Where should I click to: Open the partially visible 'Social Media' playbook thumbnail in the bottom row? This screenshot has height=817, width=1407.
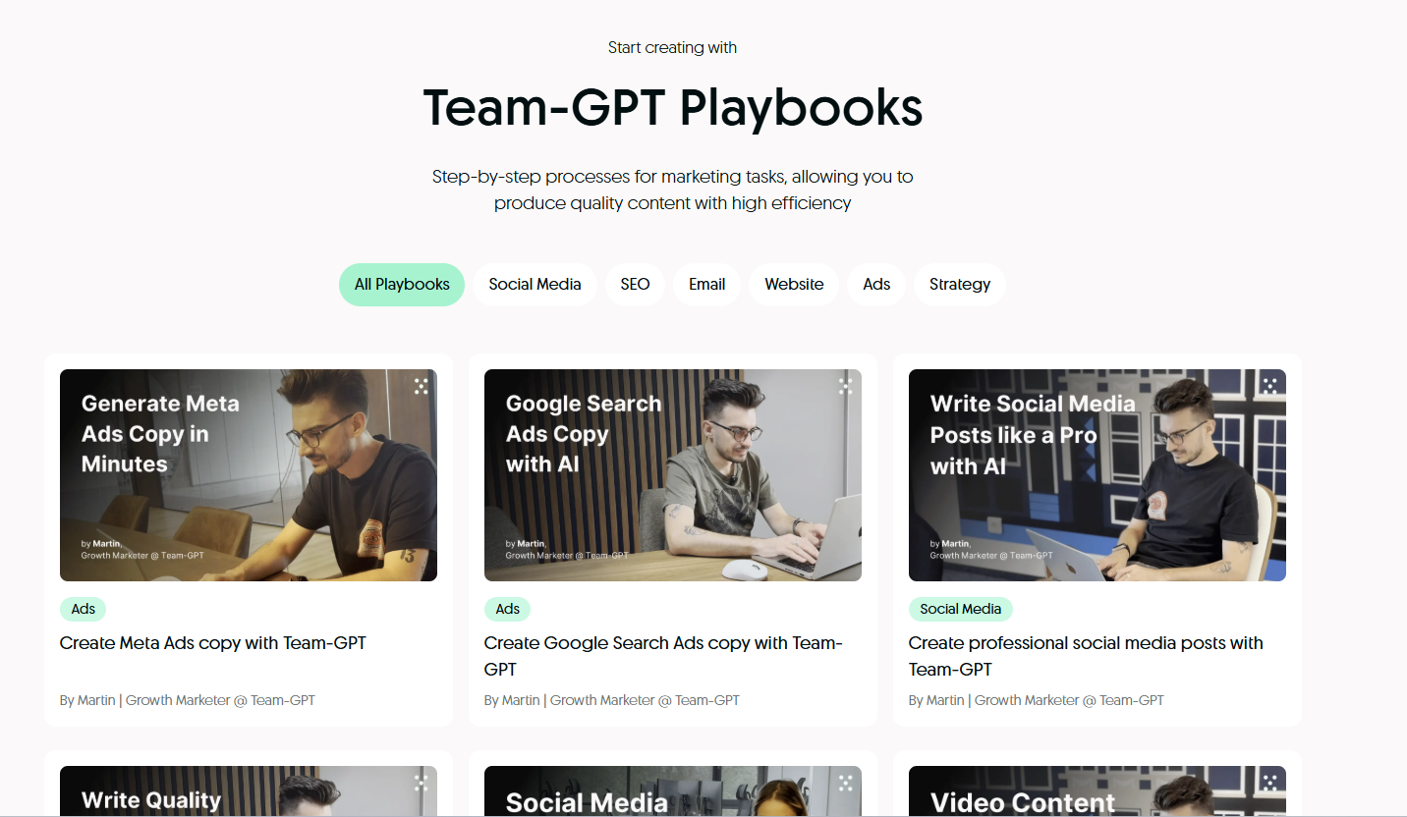pyautogui.click(x=673, y=790)
